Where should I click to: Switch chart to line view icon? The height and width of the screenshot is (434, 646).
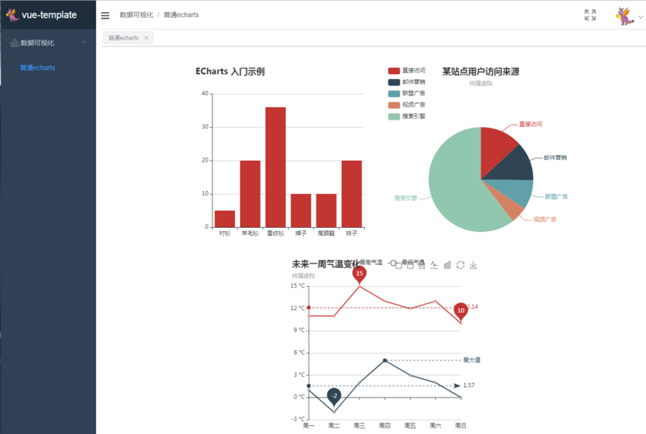point(434,265)
